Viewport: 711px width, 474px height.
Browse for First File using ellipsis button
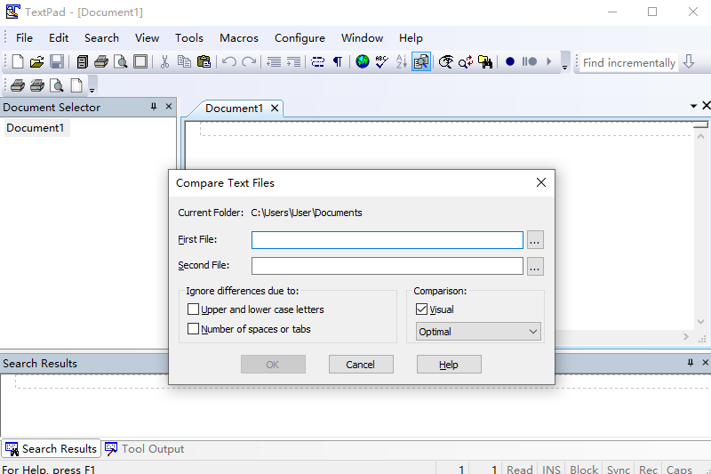tap(534, 240)
